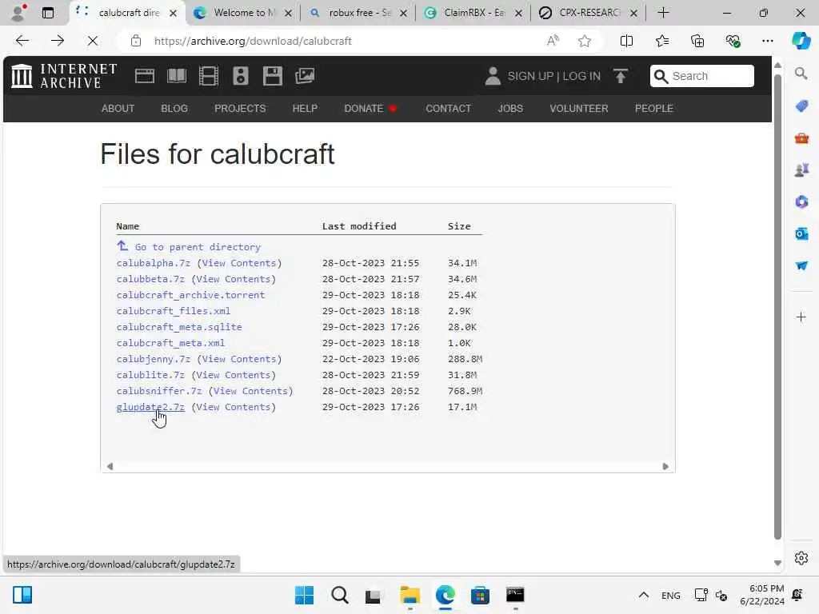Screen dimensions: 819x614
Task: Open the Video filmstrip icon
Action: [209, 76]
